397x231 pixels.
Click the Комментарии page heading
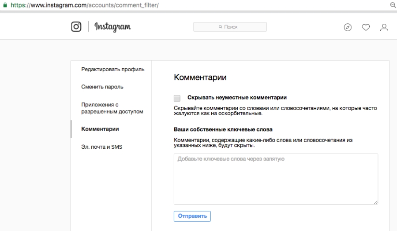(x=200, y=77)
